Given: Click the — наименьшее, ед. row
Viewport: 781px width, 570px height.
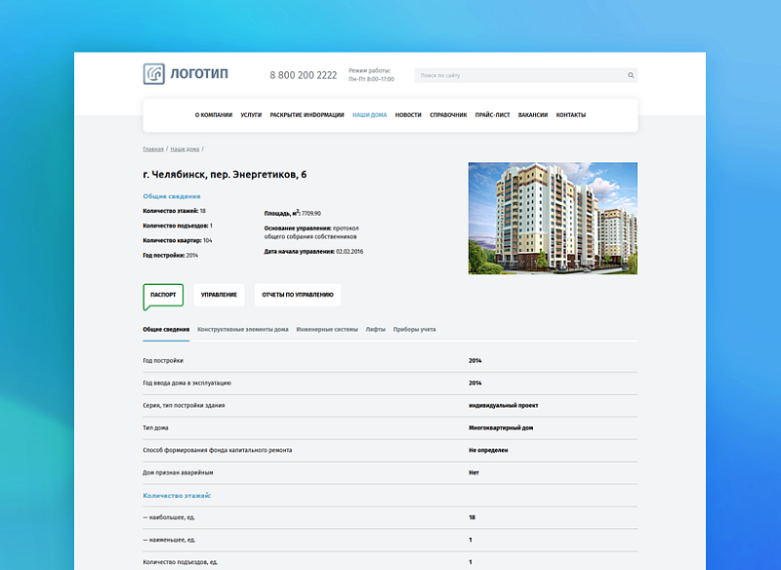Looking at the screenshot, I should (x=390, y=540).
